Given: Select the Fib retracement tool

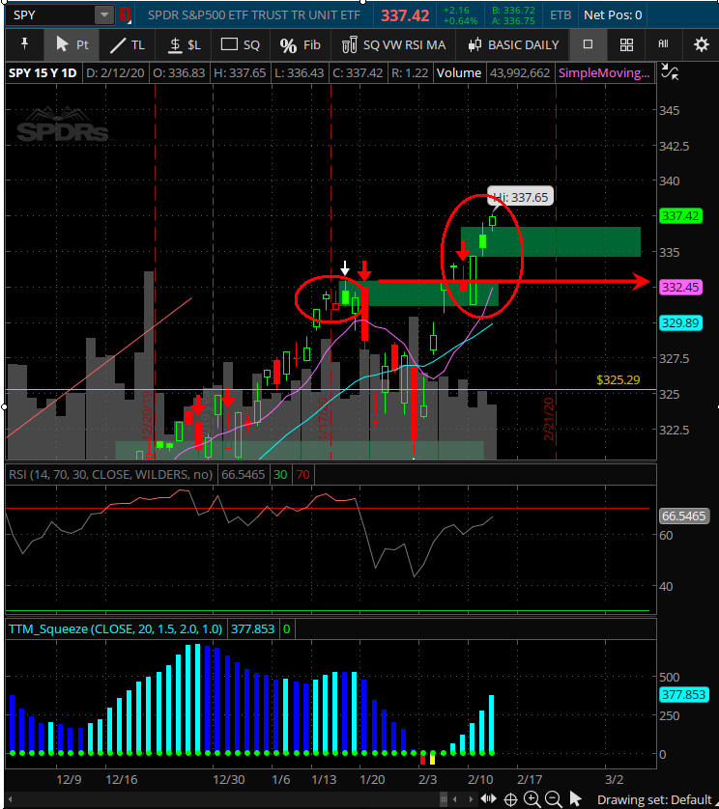Looking at the screenshot, I should click(301, 44).
